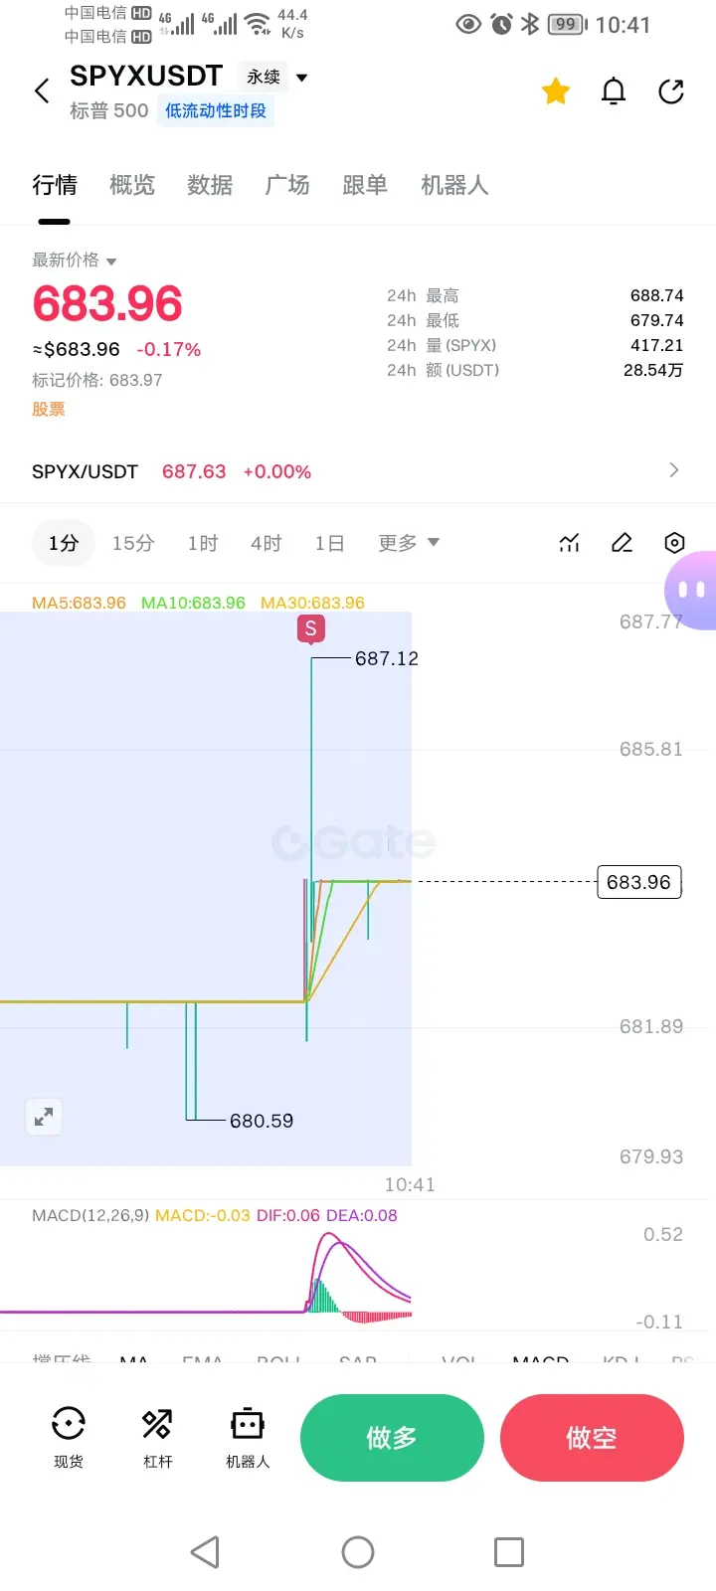Open the 更多 timeframe dropdown

click(408, 543)
